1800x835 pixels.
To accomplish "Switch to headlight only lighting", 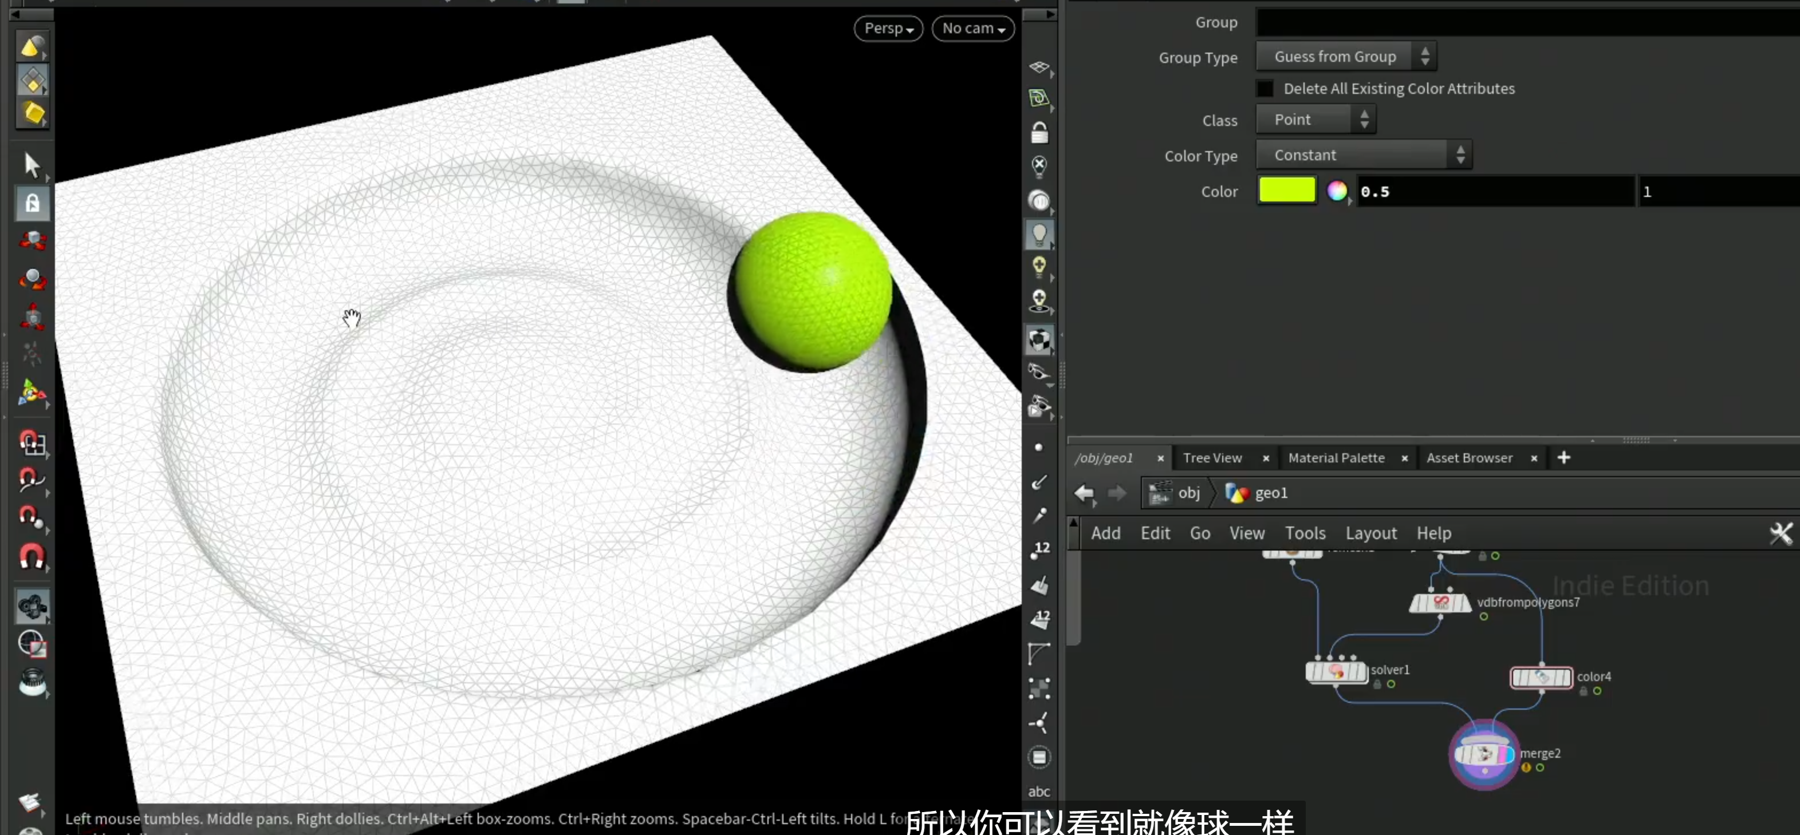I will pyautogui.click(x=1039, y=200).
